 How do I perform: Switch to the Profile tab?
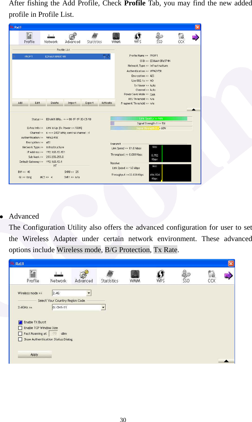(29, 37)
